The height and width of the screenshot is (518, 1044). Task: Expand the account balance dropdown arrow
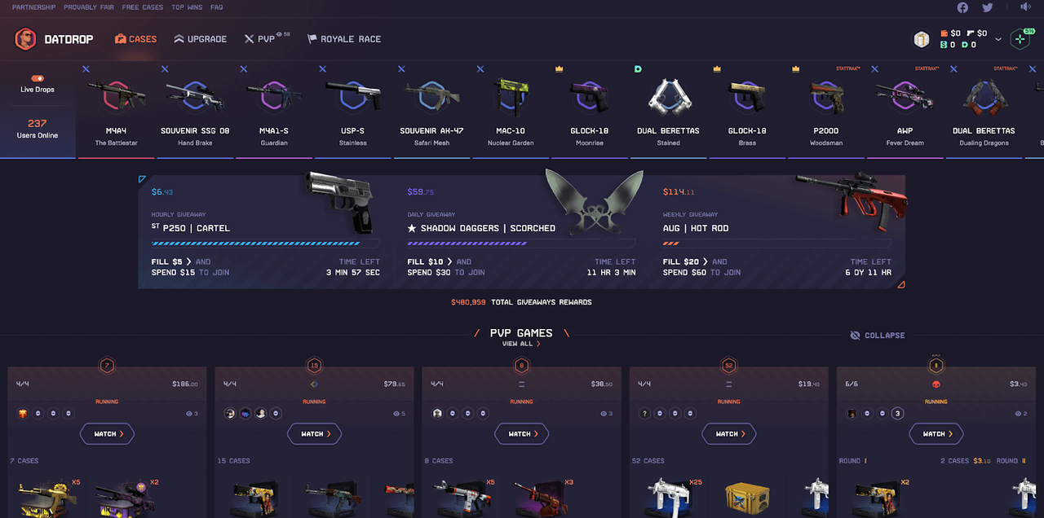coord(998,39)
